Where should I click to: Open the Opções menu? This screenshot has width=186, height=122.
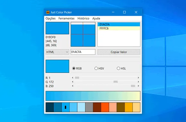[x=51, y=18]
